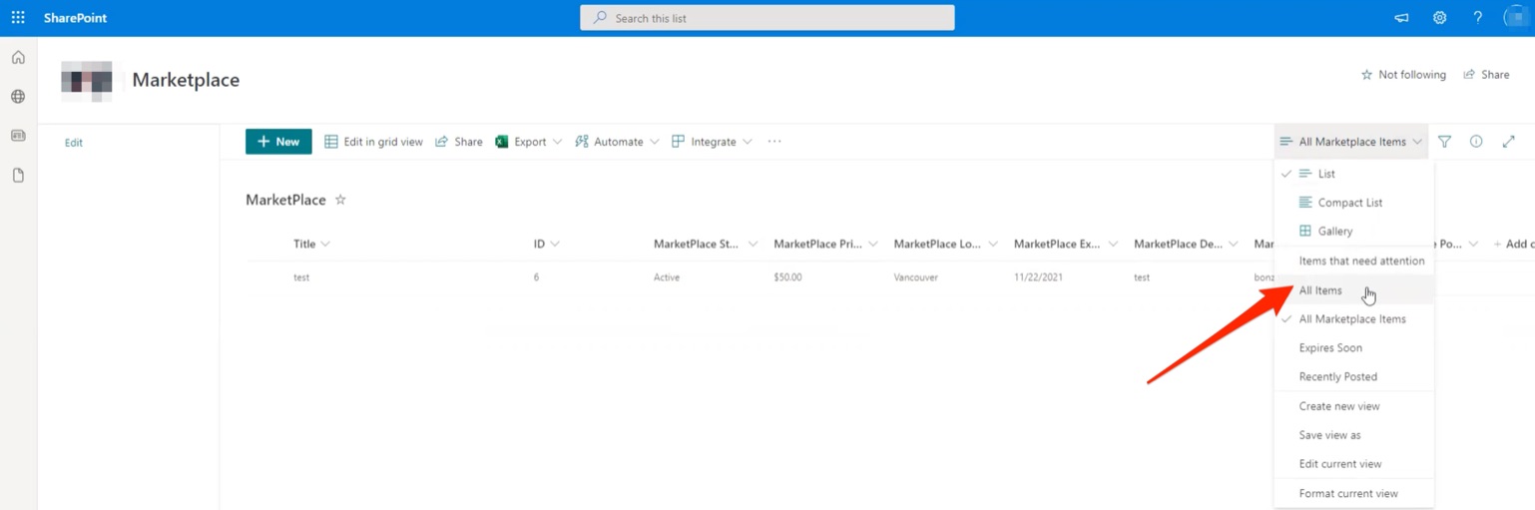Click the Edit link in left navigation
Viewport: 1535px width, 510px height.
pos(74,143)
